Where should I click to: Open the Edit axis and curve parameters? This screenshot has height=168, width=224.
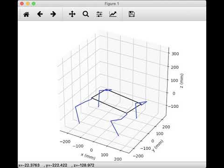[x=113, y=14]
